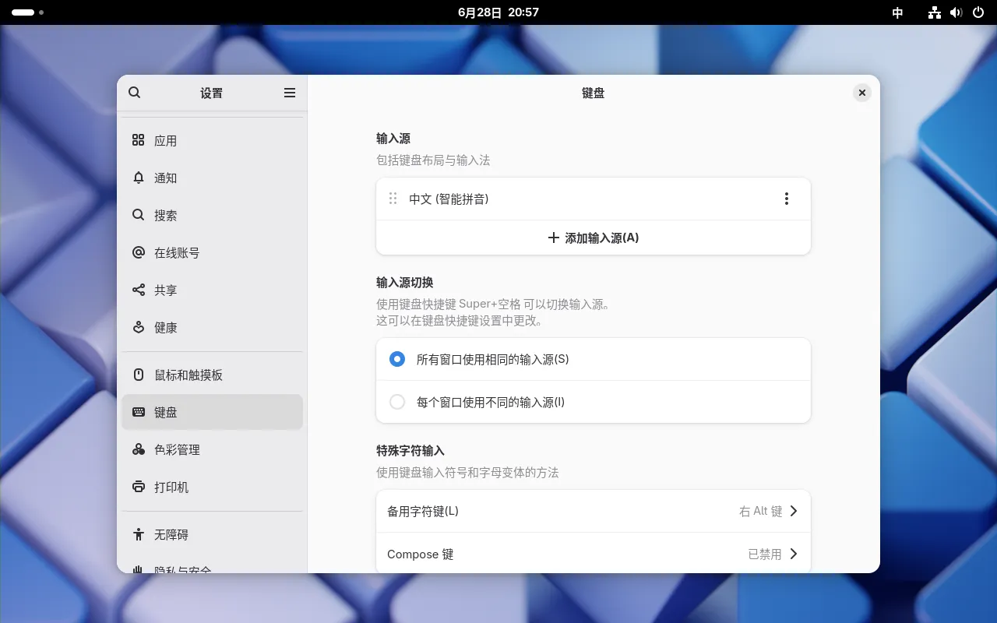Open 无障碍 settings entry
The width and height of the screenshot is (997, 623).
(x=212, y=534)
